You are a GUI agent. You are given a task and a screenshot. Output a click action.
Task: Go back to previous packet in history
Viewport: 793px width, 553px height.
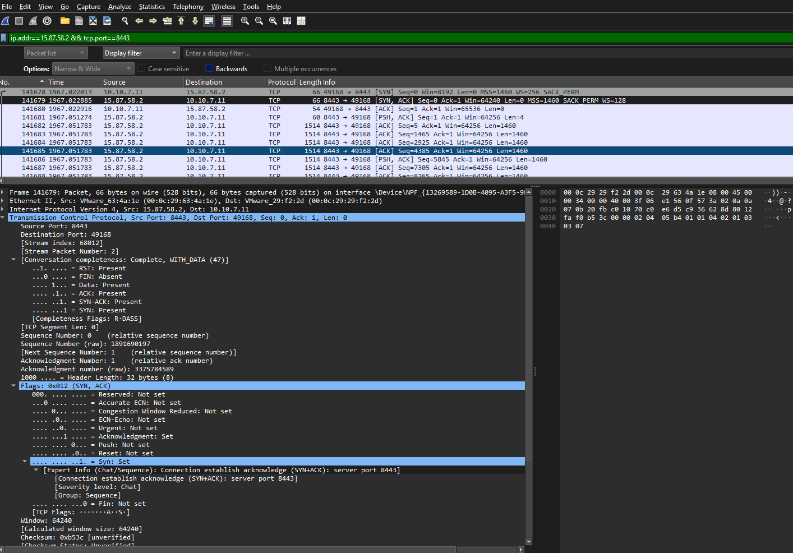139,21
